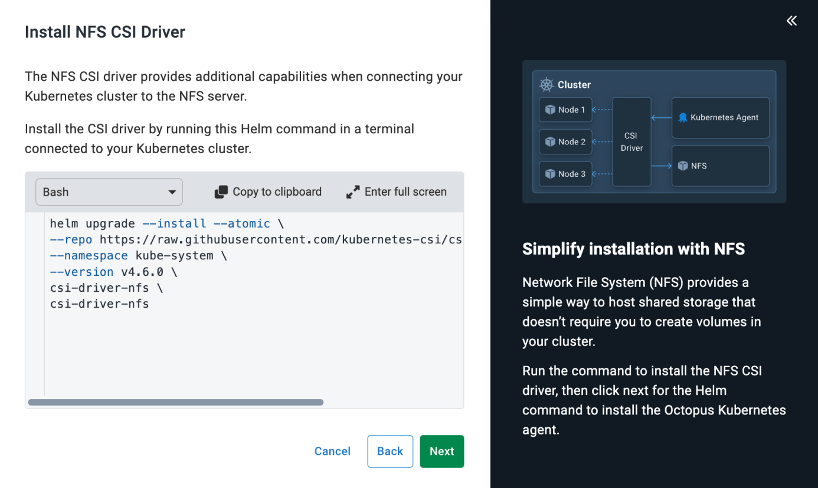
Task: Click the last 'csi-driver-nfs' code line
Action: (x=99, y=304)
